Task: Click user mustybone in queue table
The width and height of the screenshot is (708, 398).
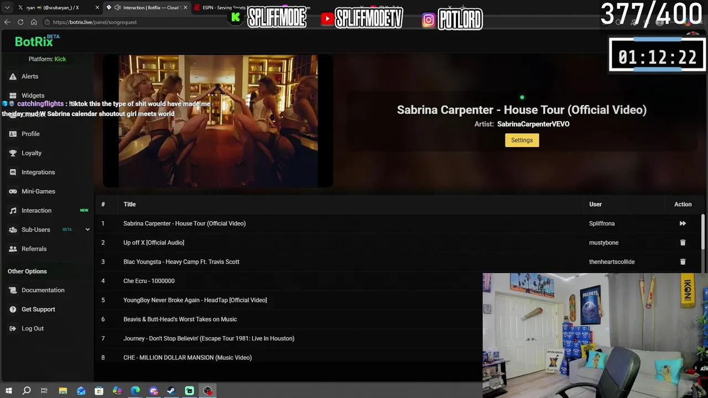Action: point(603,243)
